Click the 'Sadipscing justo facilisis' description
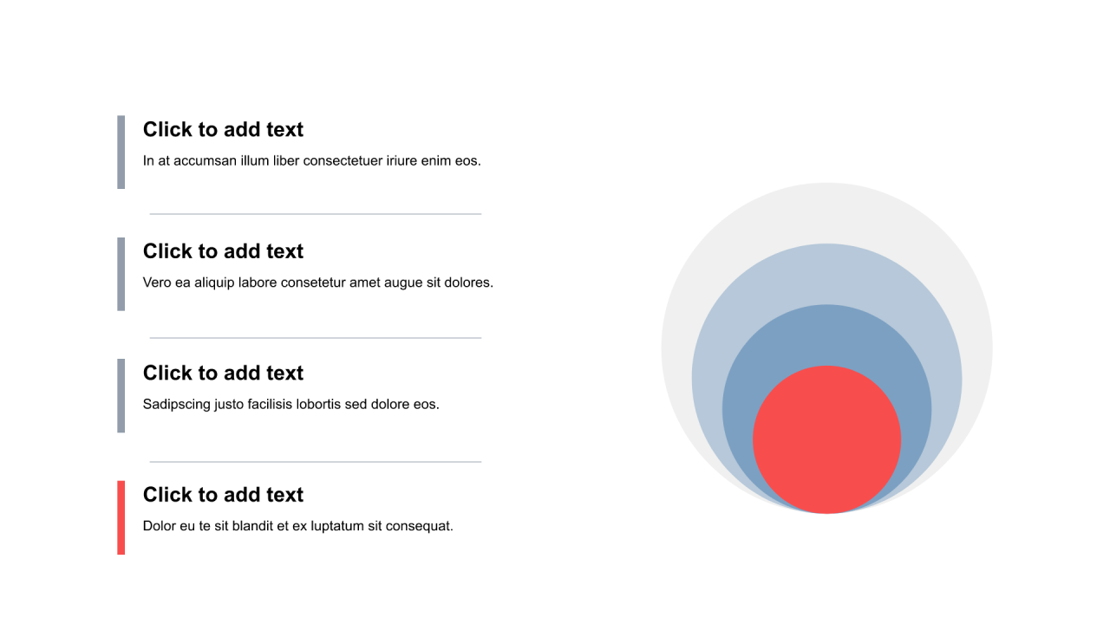 point(291,404)
